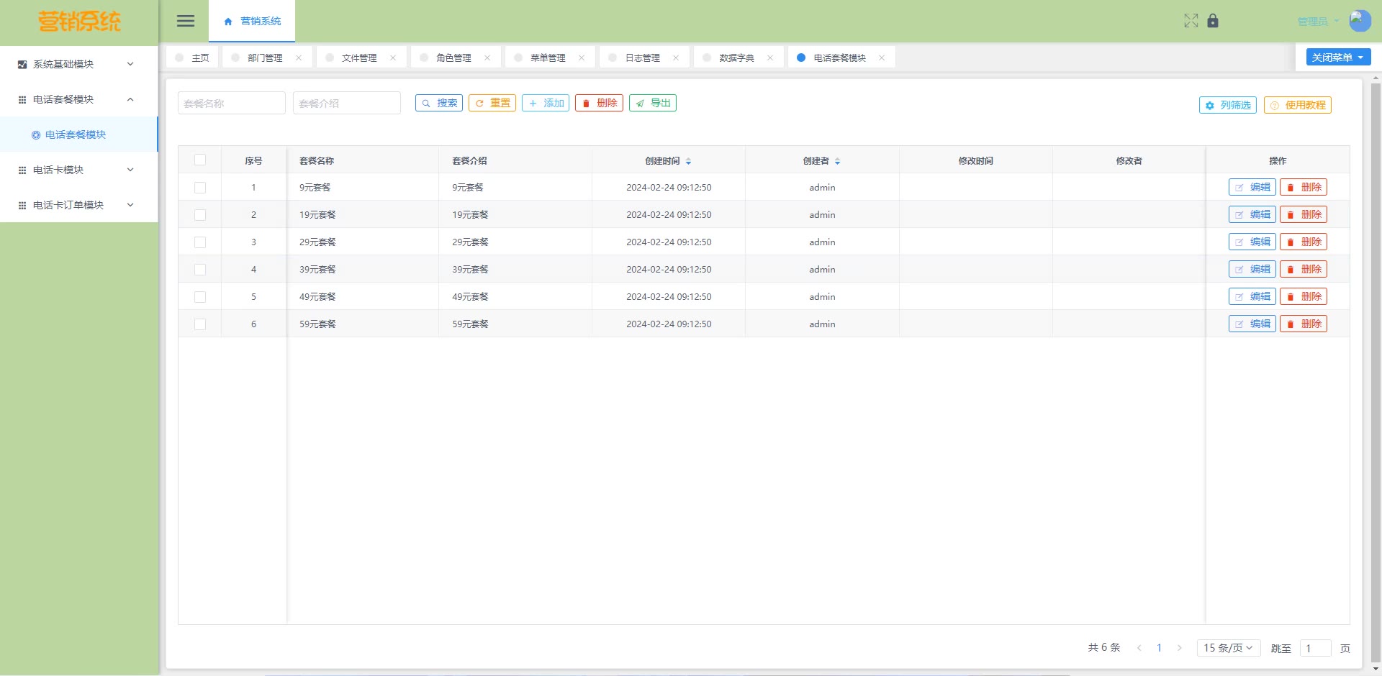Sort by 创建时间 column arrows
The image size is (1382, 676).
pos(688,161)
